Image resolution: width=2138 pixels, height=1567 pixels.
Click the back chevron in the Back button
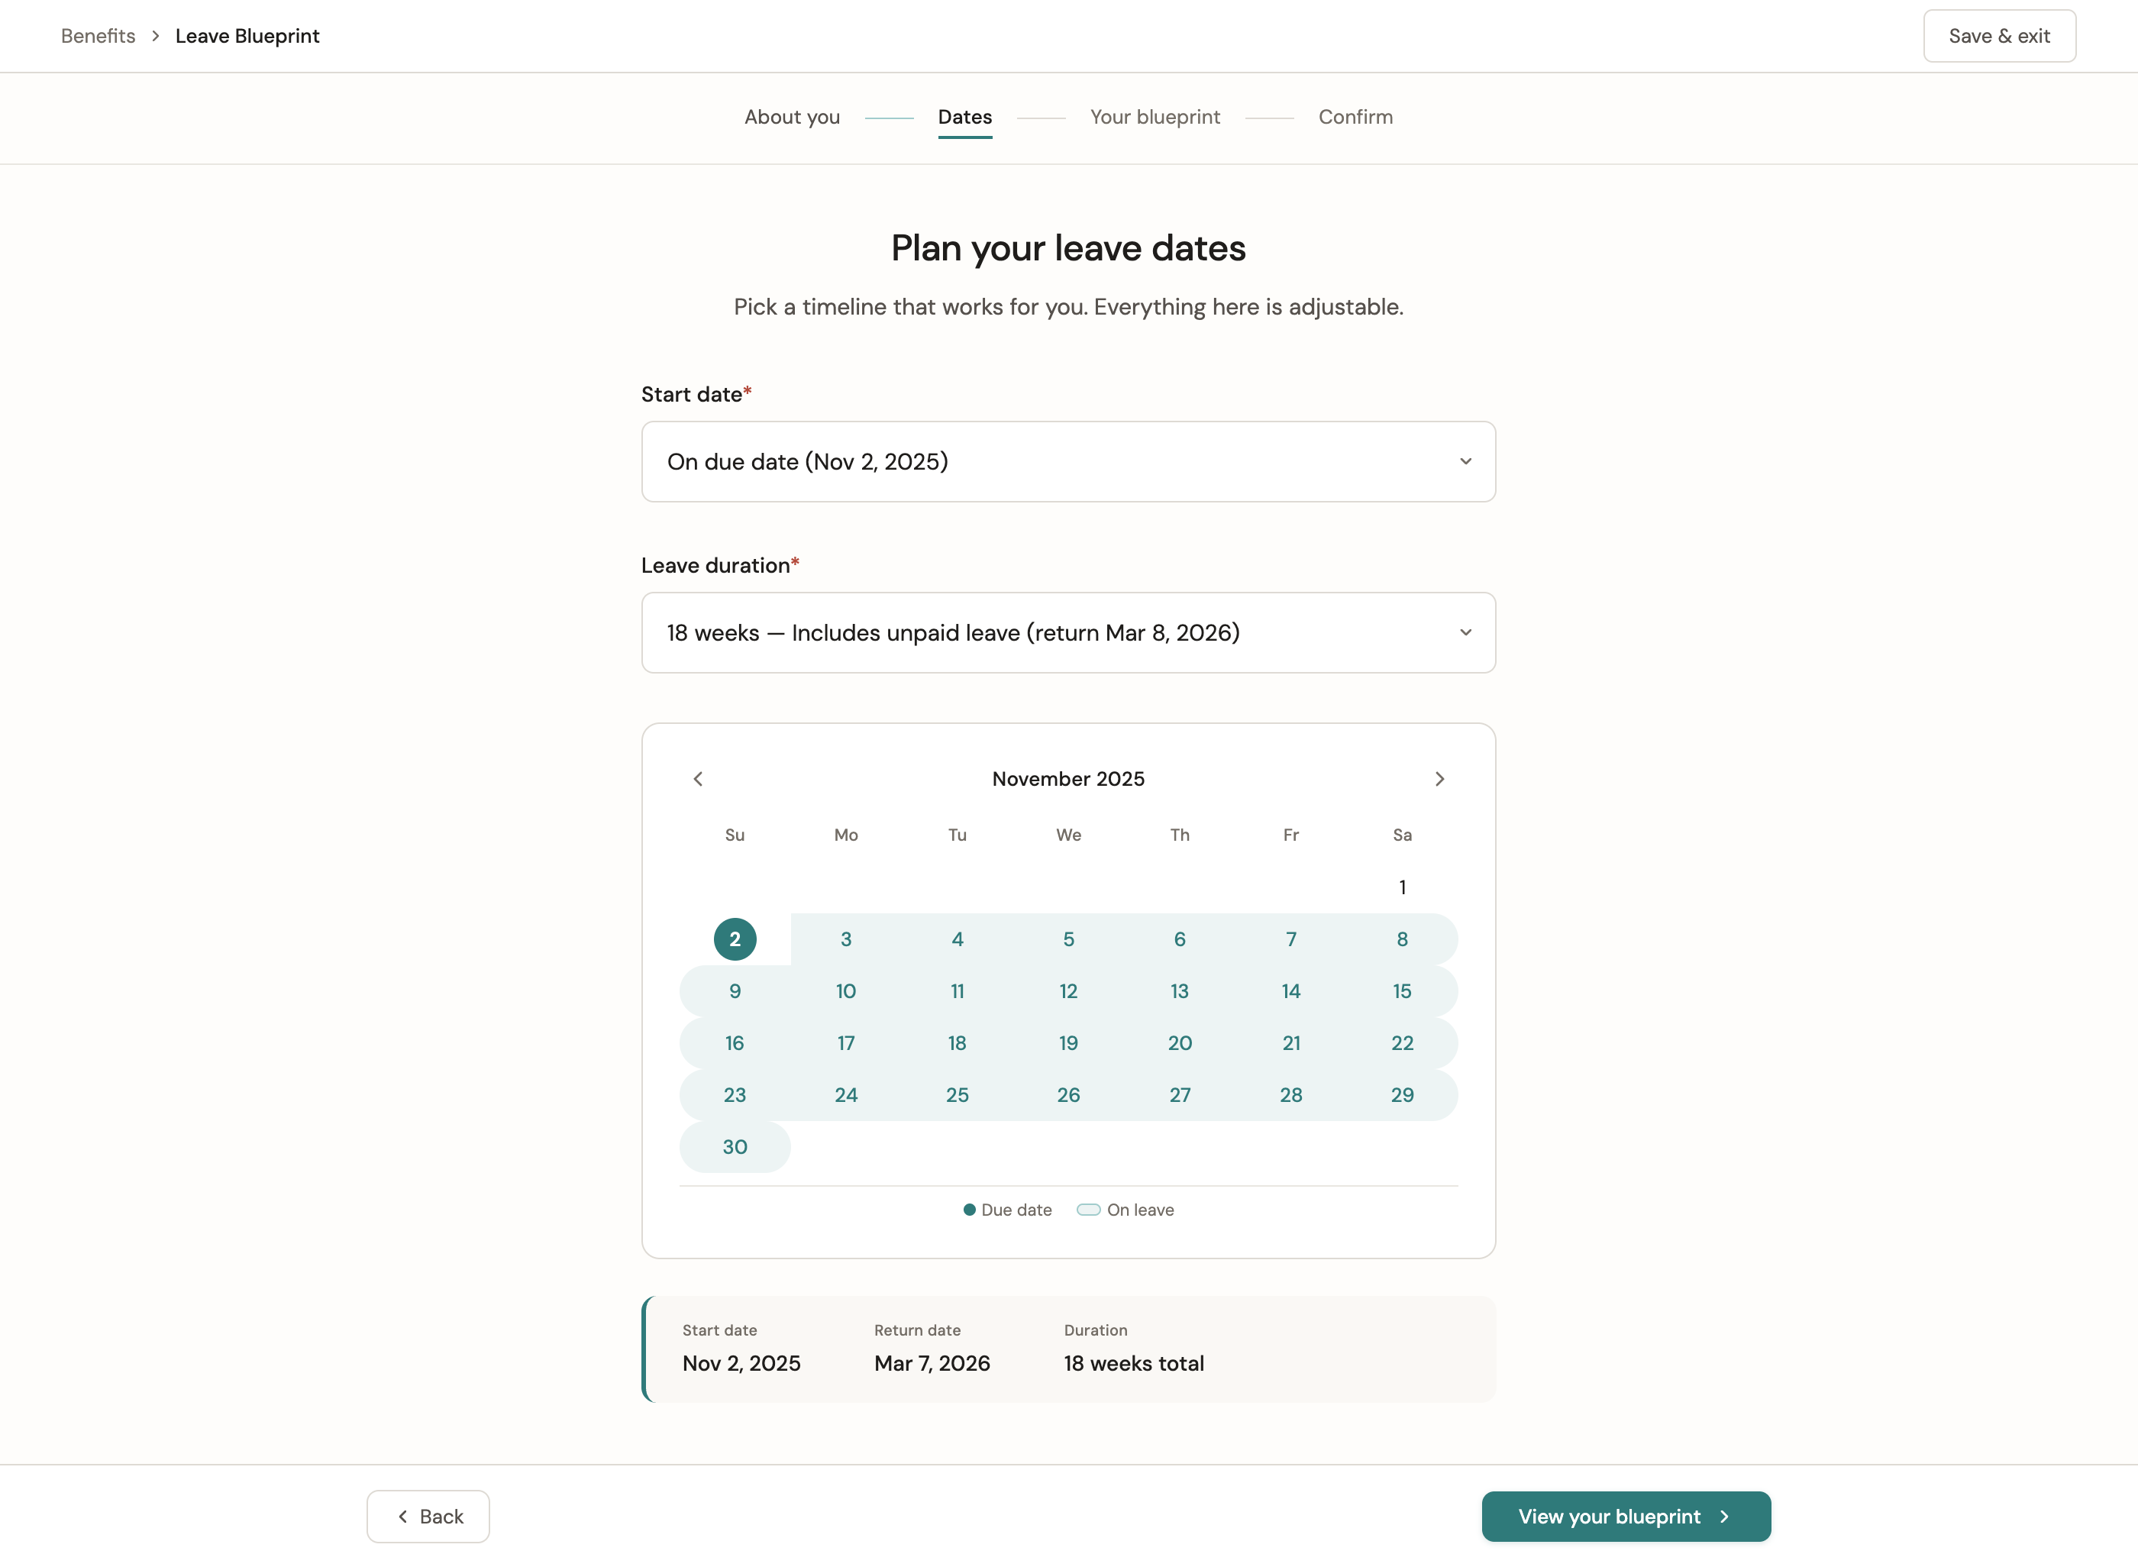(401, 1516)
